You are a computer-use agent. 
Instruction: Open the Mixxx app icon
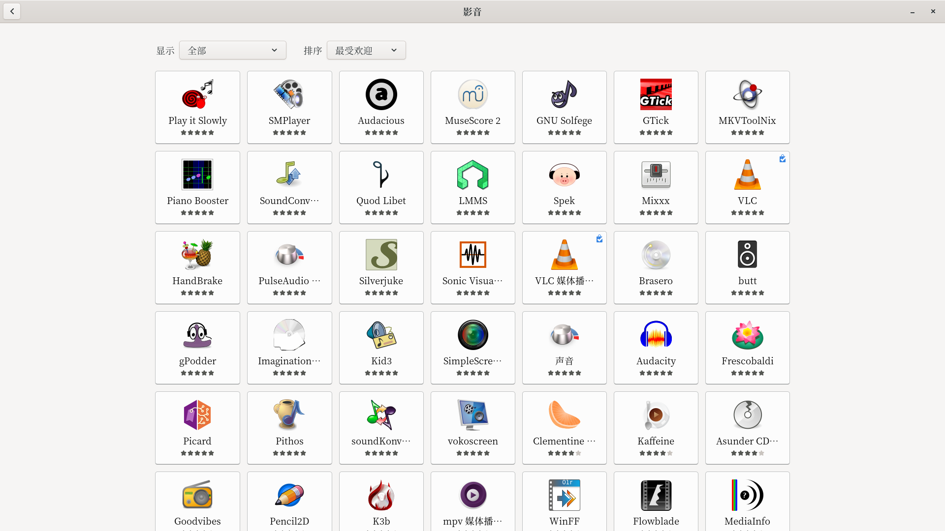tap(656, 174)
